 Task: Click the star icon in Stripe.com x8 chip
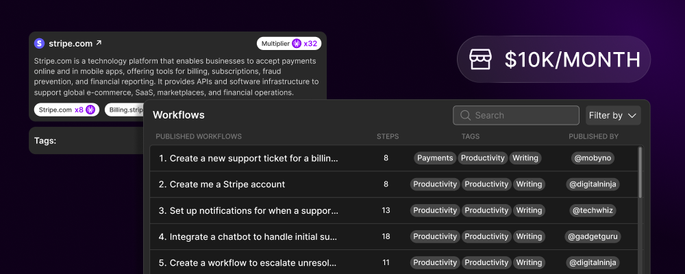point(90,110)
